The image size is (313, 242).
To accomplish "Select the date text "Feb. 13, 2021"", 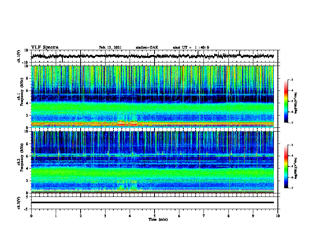I will pos(110,47).
